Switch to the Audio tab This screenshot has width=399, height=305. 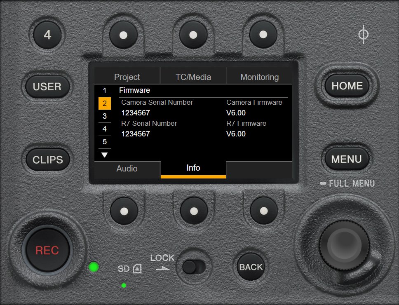tap(127, 168)
